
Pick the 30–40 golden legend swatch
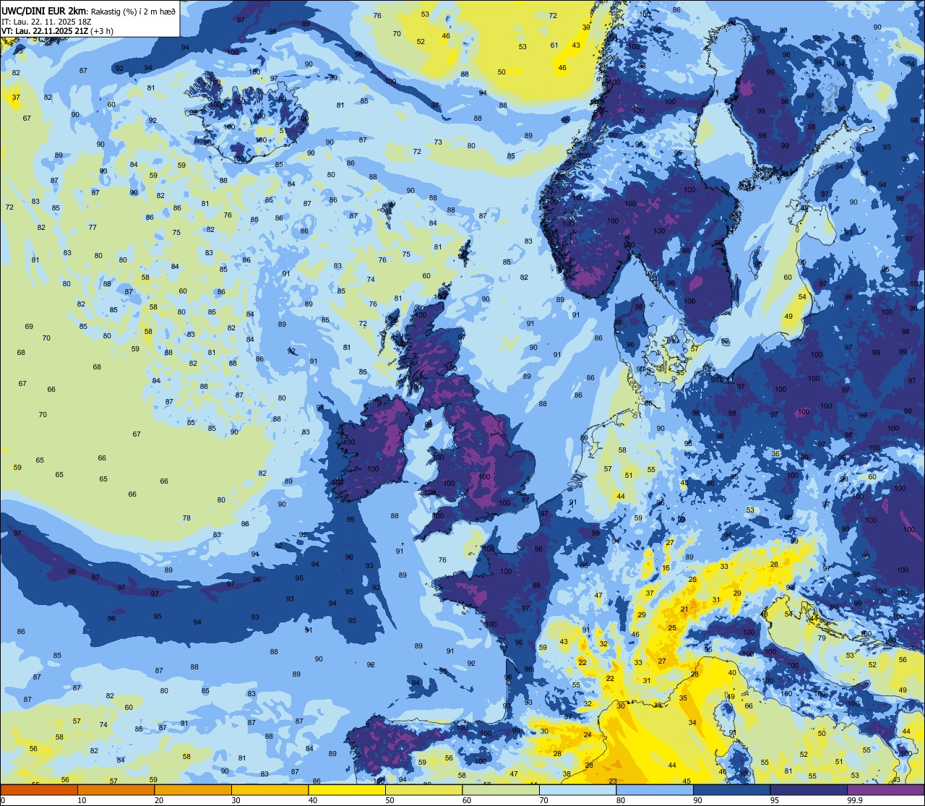point(270,790)
